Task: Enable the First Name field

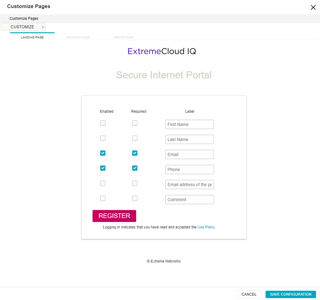Action: pos(103,123)
